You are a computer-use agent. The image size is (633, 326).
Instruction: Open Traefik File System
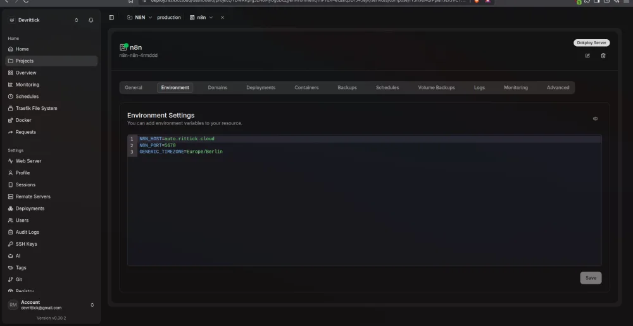tap(51, 109)
